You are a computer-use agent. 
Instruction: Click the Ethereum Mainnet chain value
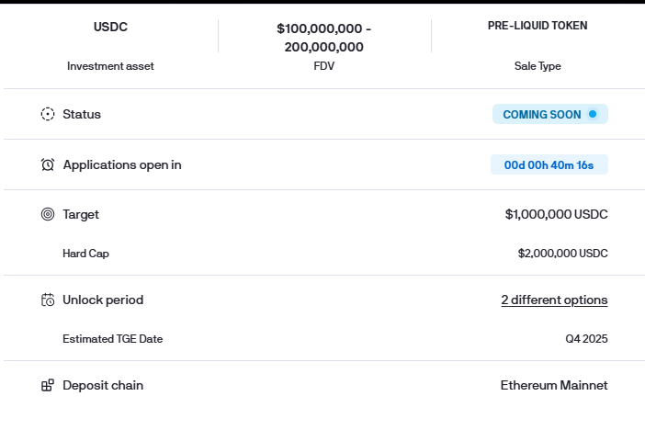pos(554,385)
